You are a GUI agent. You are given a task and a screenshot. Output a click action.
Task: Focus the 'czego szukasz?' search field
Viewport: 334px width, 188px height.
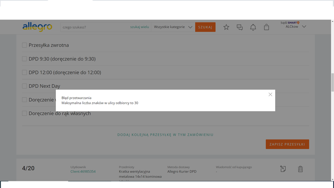(x=95, y=27)
